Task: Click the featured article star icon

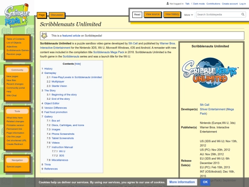Action: click(44, 36)
